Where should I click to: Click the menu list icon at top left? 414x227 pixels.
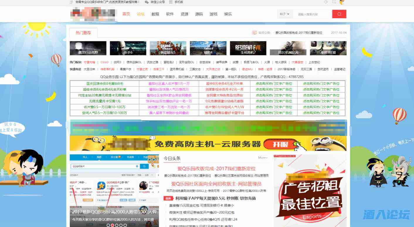(x=71, y=2)
